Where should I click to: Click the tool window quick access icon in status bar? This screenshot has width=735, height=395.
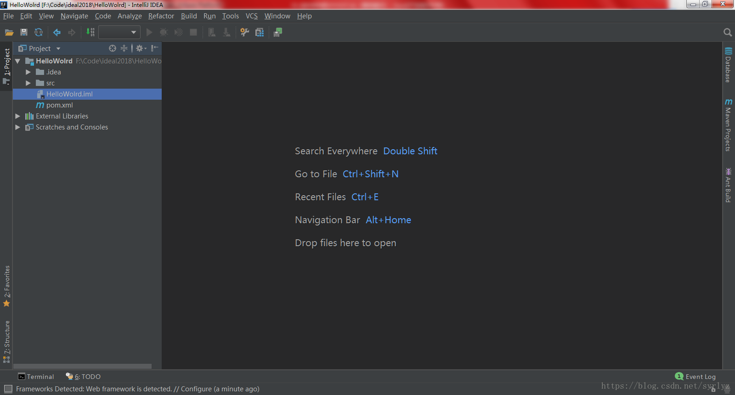click(x=8, y=389)
